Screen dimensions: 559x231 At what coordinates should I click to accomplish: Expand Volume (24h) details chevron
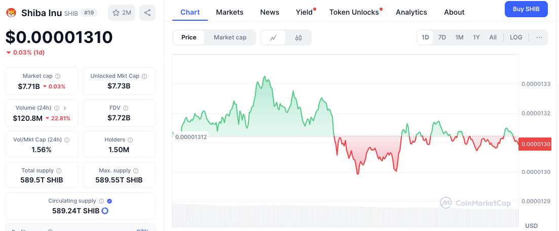click(65, 108)
